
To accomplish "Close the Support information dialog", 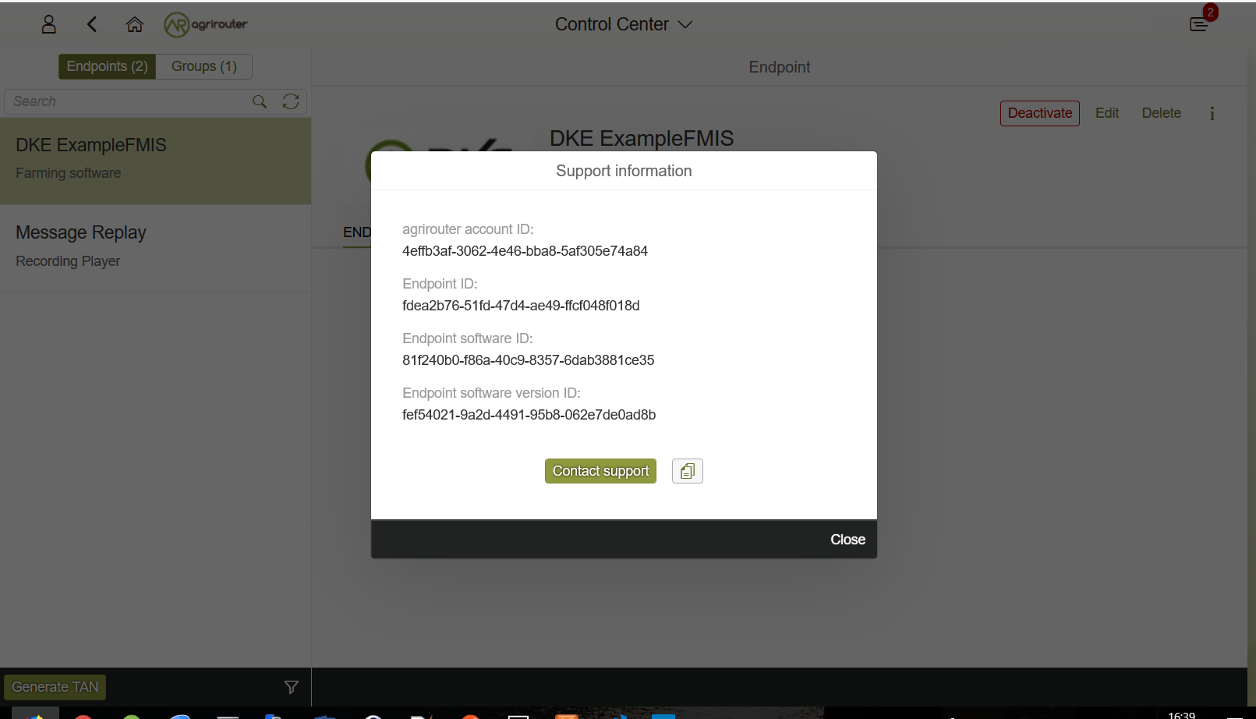I will coord(847,539).
